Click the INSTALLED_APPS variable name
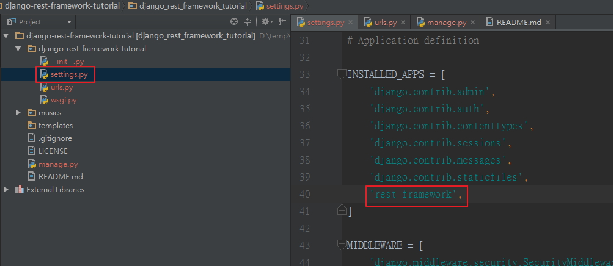This screenshot has height=266, width=613. [x=386, y=74]
